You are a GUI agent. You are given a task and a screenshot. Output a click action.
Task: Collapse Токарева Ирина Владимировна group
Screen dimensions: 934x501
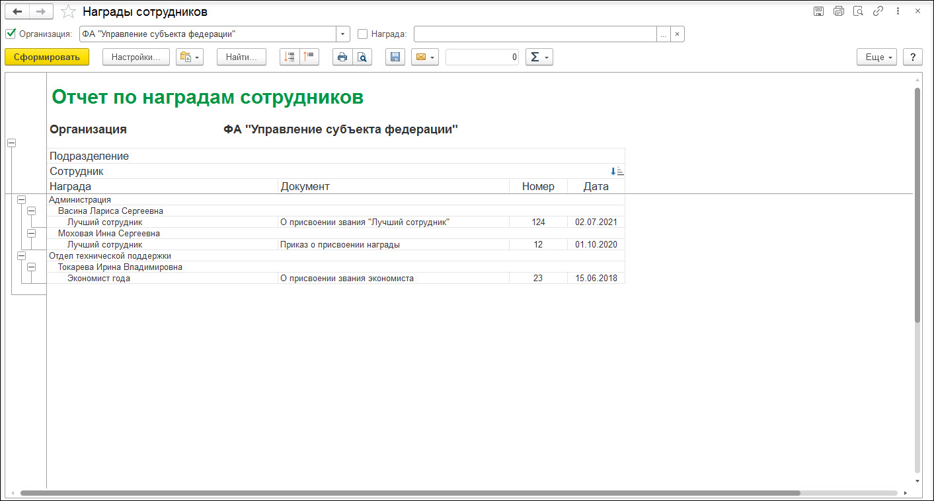point(31,267)
